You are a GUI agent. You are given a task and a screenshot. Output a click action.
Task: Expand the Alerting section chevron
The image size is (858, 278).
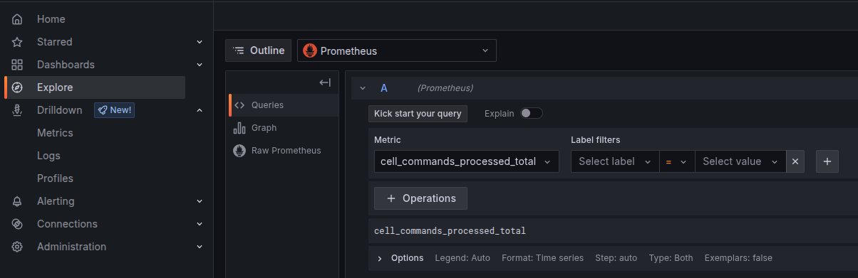pyautogui.click(x=200, y=201)
